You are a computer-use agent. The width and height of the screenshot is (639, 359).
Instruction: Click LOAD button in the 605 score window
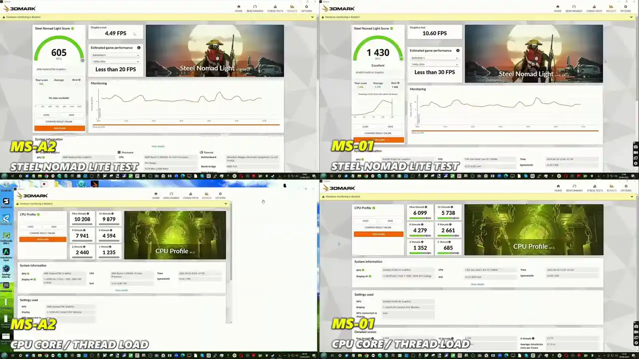click(x=46, y=115)
